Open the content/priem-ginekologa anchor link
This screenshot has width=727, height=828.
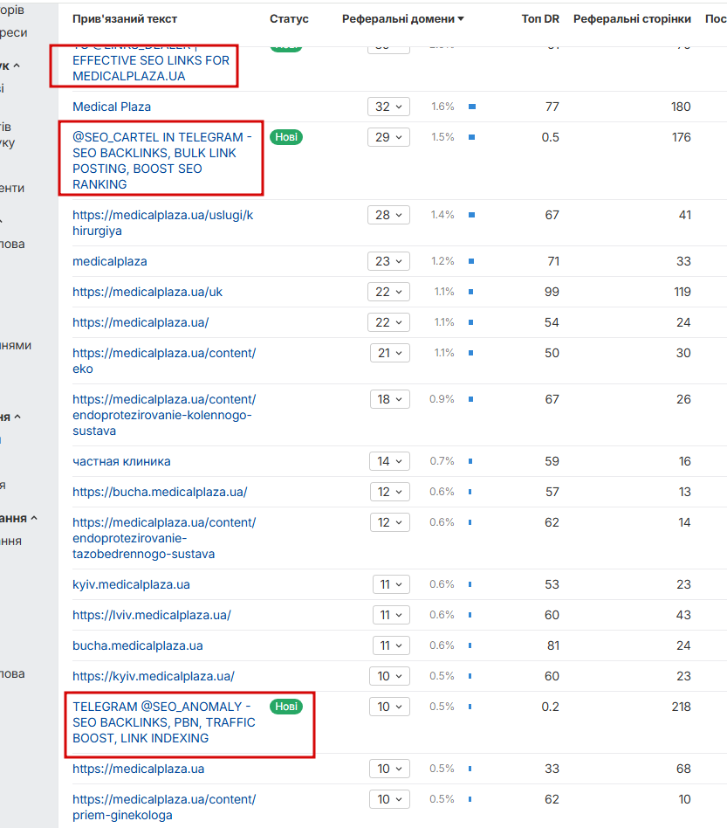164,807
